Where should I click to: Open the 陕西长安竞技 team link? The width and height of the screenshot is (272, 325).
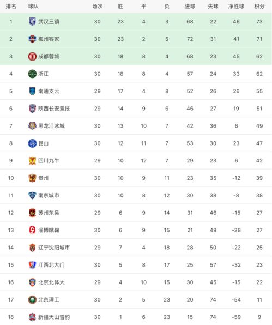pyautogui.click(x=54, y=109)
